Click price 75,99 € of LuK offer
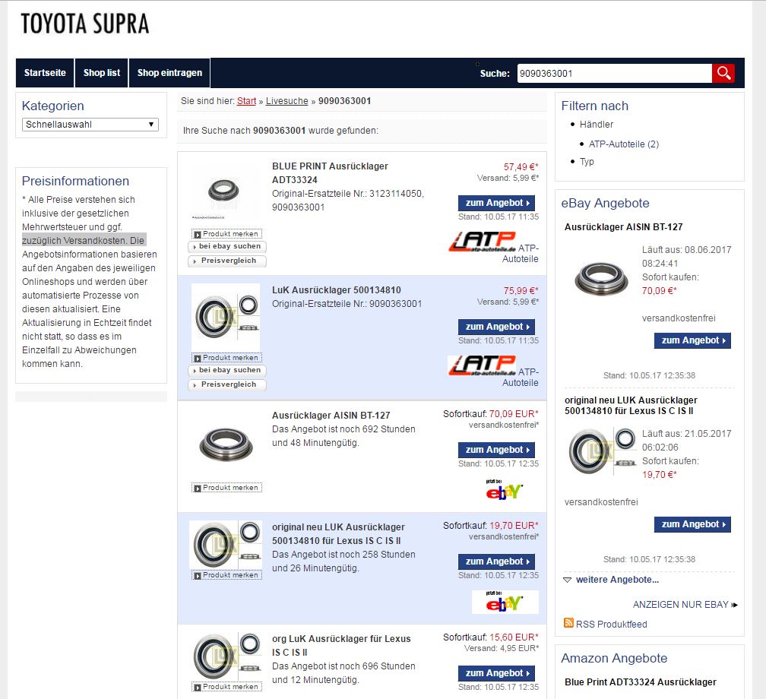Image resolution: width=766 pixels, height=699 pixels. coord(521,291)
